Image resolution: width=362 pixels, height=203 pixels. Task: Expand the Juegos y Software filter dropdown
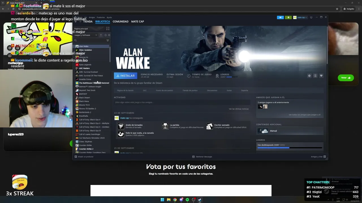[x=85, y=35]
